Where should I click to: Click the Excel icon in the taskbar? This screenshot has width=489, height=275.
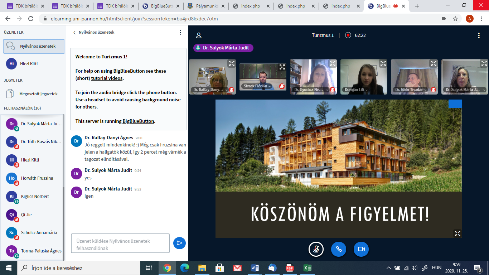click(307, 268)
